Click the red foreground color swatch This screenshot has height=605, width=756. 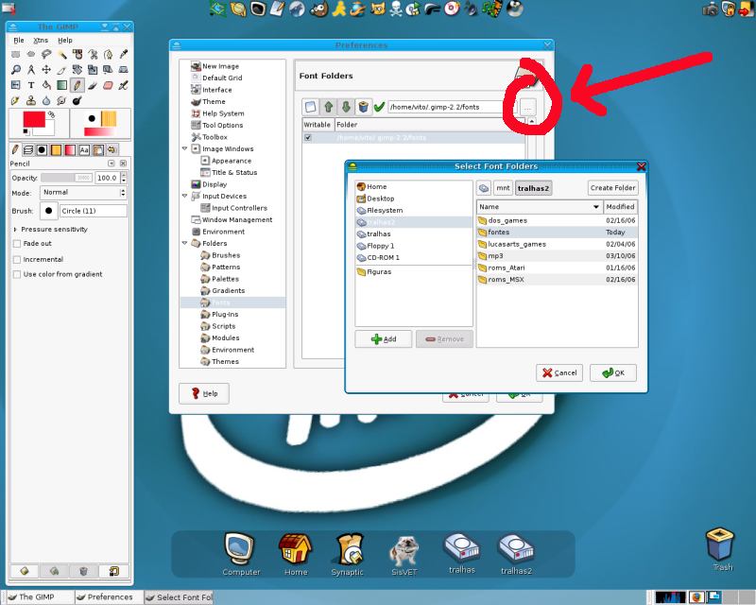(34, 119)
